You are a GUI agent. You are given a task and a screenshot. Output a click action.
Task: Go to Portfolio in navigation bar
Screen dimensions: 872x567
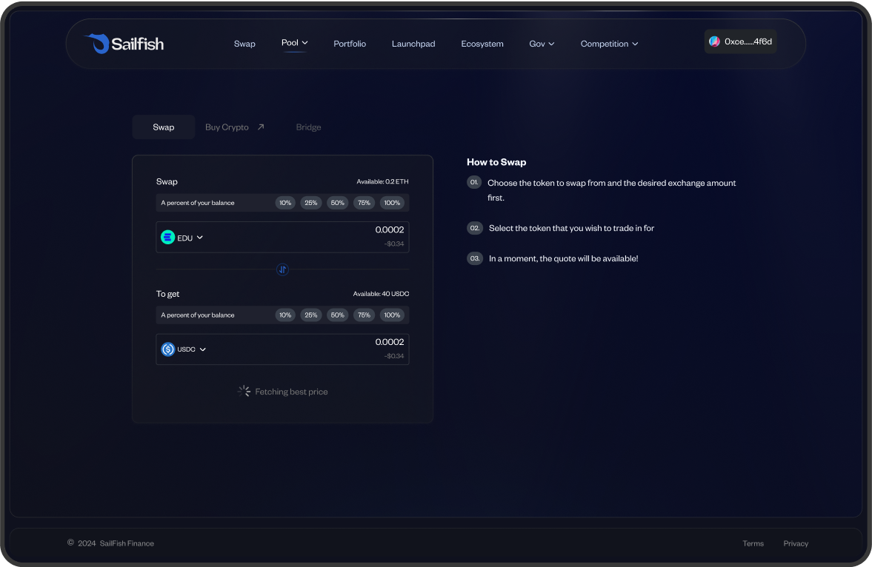[x=350, y=44]
